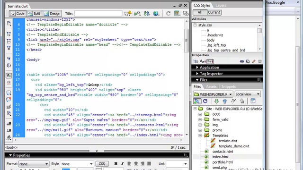303x170 pixels.
Task: Click the Attach Style Sheet link icon
Action: click(x=242, y=61)
